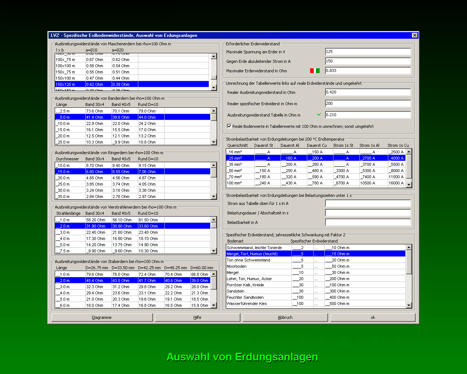The image size is (467, 374).
Task: Select Schwemmland, leichte Tonerde soil type
Action: [x=316, y=248]
